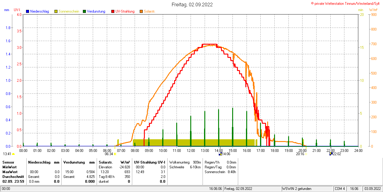Click the Tag:8:48 h entry
383x192 pixels.
click(x=107, y=176)
